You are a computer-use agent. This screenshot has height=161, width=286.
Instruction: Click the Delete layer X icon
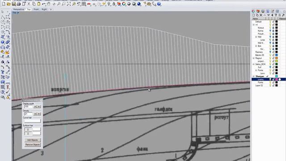(x=261, y=15)
